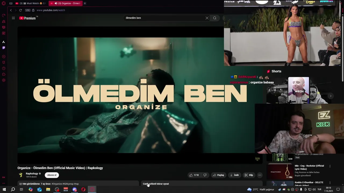Open the Rapkology channel avatar

[21, 175]
